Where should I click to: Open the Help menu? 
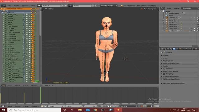[x=33, y=6]
